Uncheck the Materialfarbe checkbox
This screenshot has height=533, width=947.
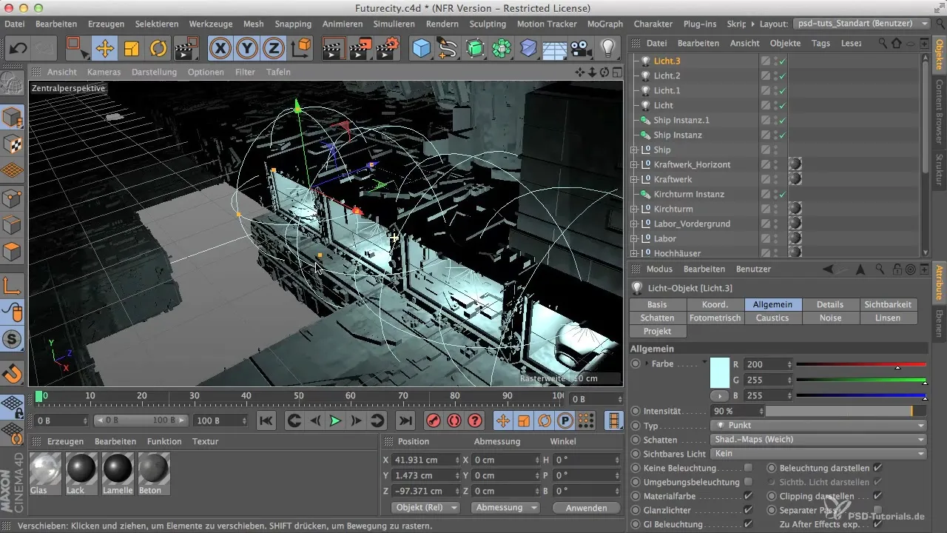pyautogui.click(x=748, y=496)
